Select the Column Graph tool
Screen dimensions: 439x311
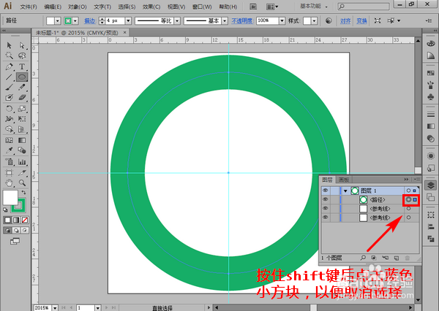(22, 161)
